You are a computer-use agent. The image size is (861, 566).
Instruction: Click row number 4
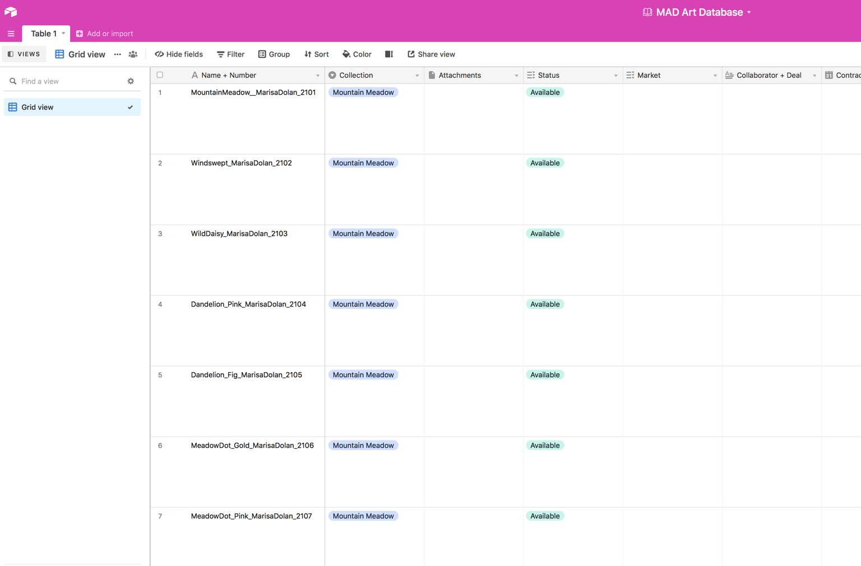coord(160,304)
